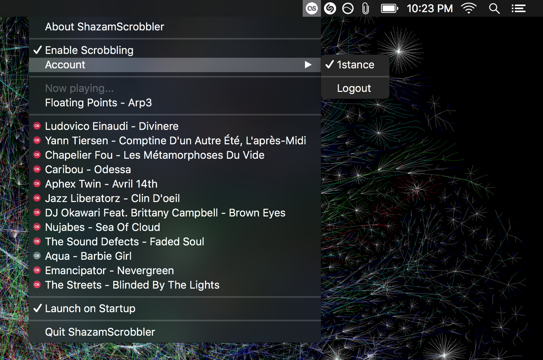Click red icon beside The Sound Defects

click(x=37, y=241)
